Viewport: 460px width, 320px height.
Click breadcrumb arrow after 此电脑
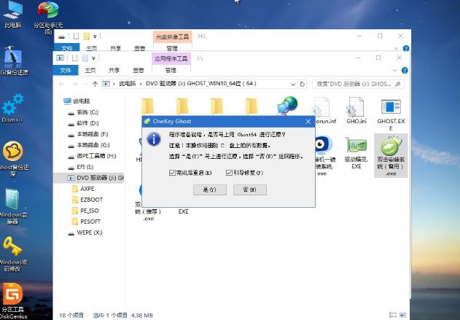coord(141,84)
